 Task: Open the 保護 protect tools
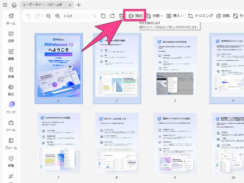coord(11,161)
